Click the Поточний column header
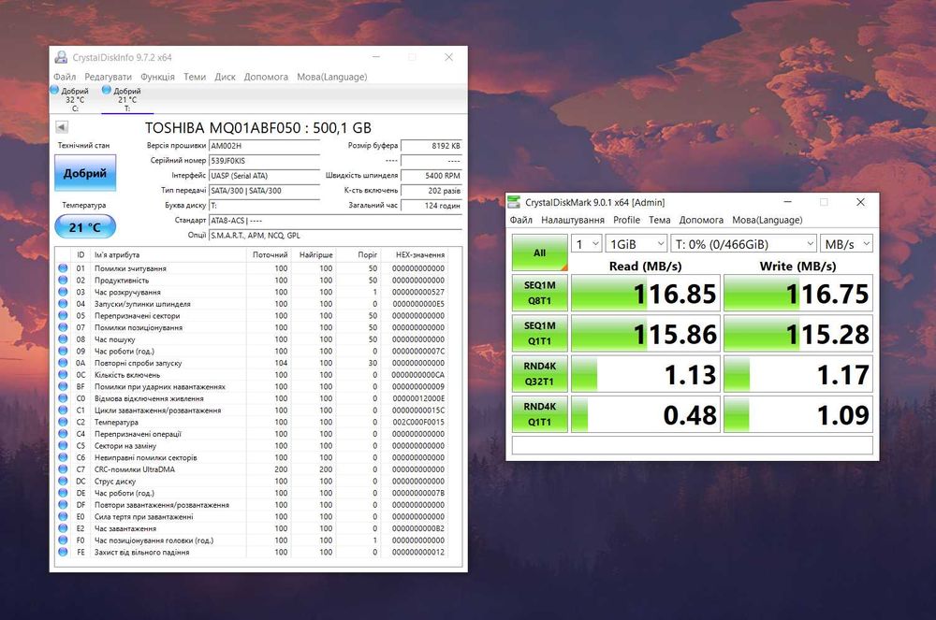 point(270,254)
